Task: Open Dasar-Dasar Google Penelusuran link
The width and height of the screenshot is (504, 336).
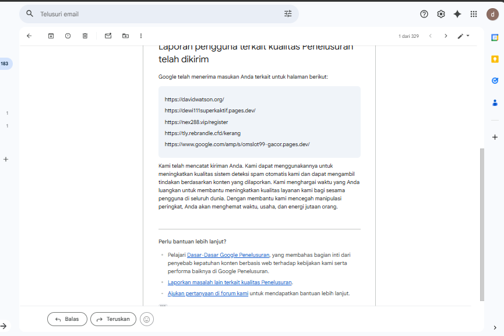Action: [228, 254]
